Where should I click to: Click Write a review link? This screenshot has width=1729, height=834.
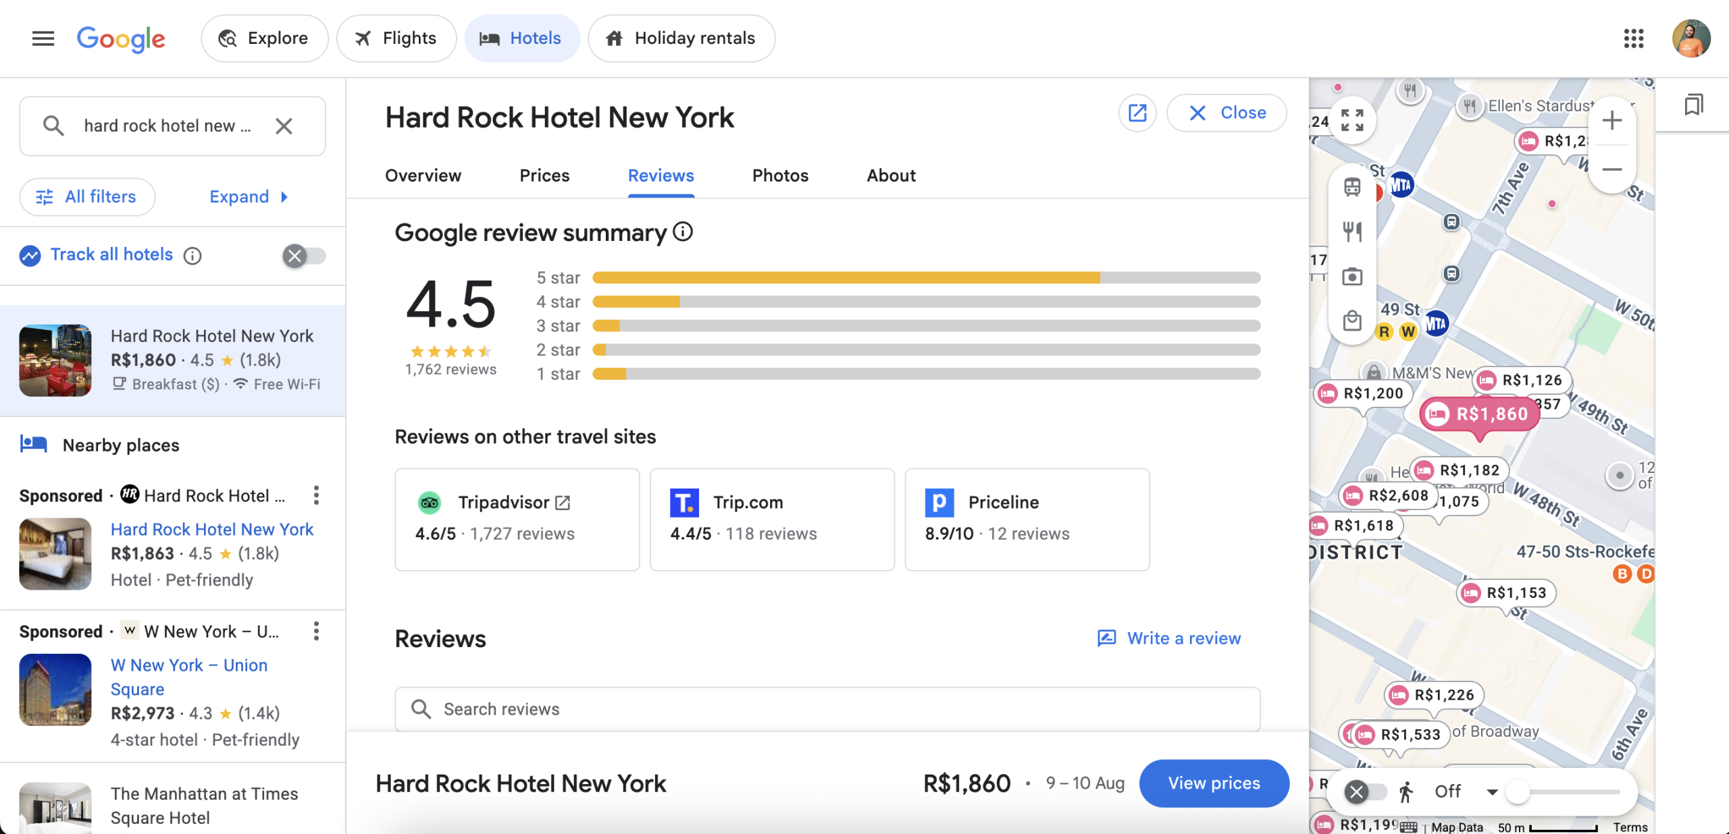click(x=1170, y=638)
